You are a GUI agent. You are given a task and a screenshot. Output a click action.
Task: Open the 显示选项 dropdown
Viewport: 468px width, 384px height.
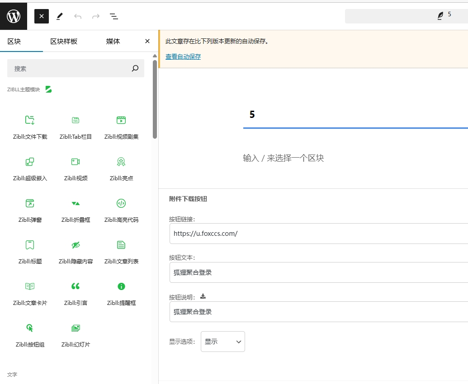pyautogui.click(x=222, y=342)
